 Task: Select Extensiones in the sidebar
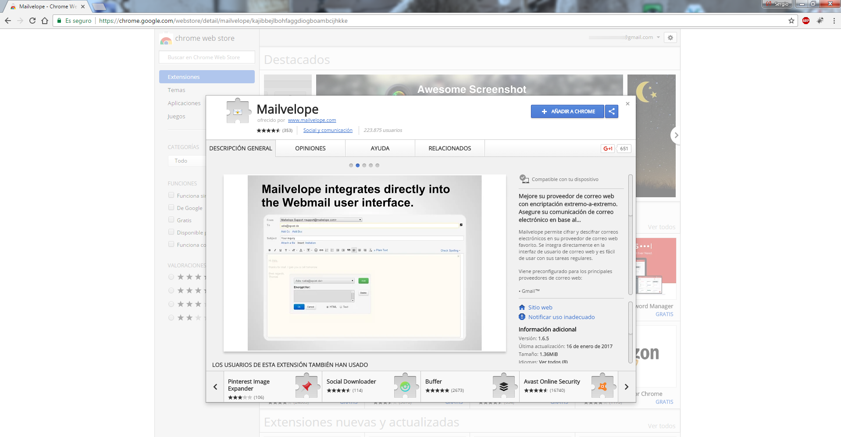207,77
